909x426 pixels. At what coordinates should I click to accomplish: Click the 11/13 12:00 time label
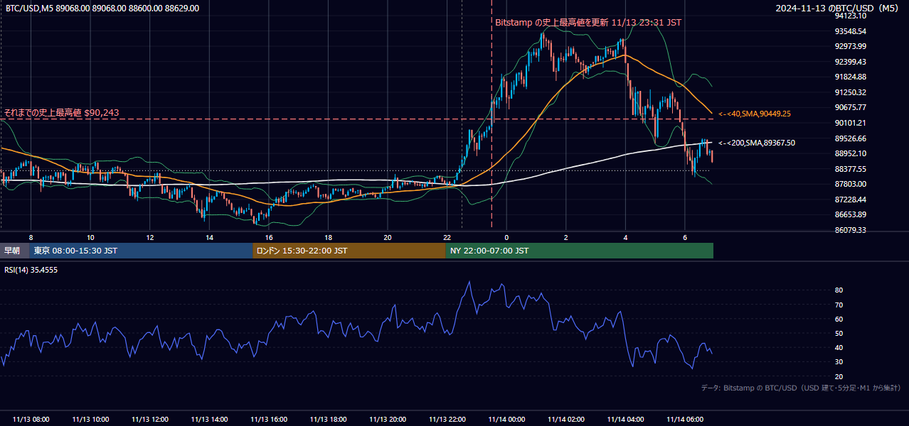150,420
